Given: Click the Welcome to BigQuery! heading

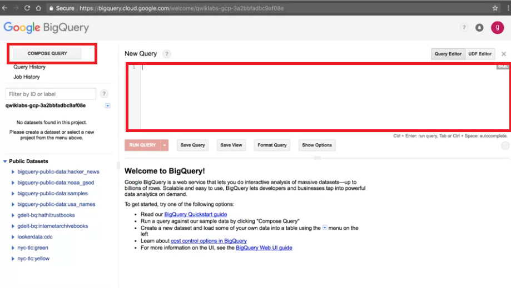Looking at the screenshot, I should (x=165, y=171).
